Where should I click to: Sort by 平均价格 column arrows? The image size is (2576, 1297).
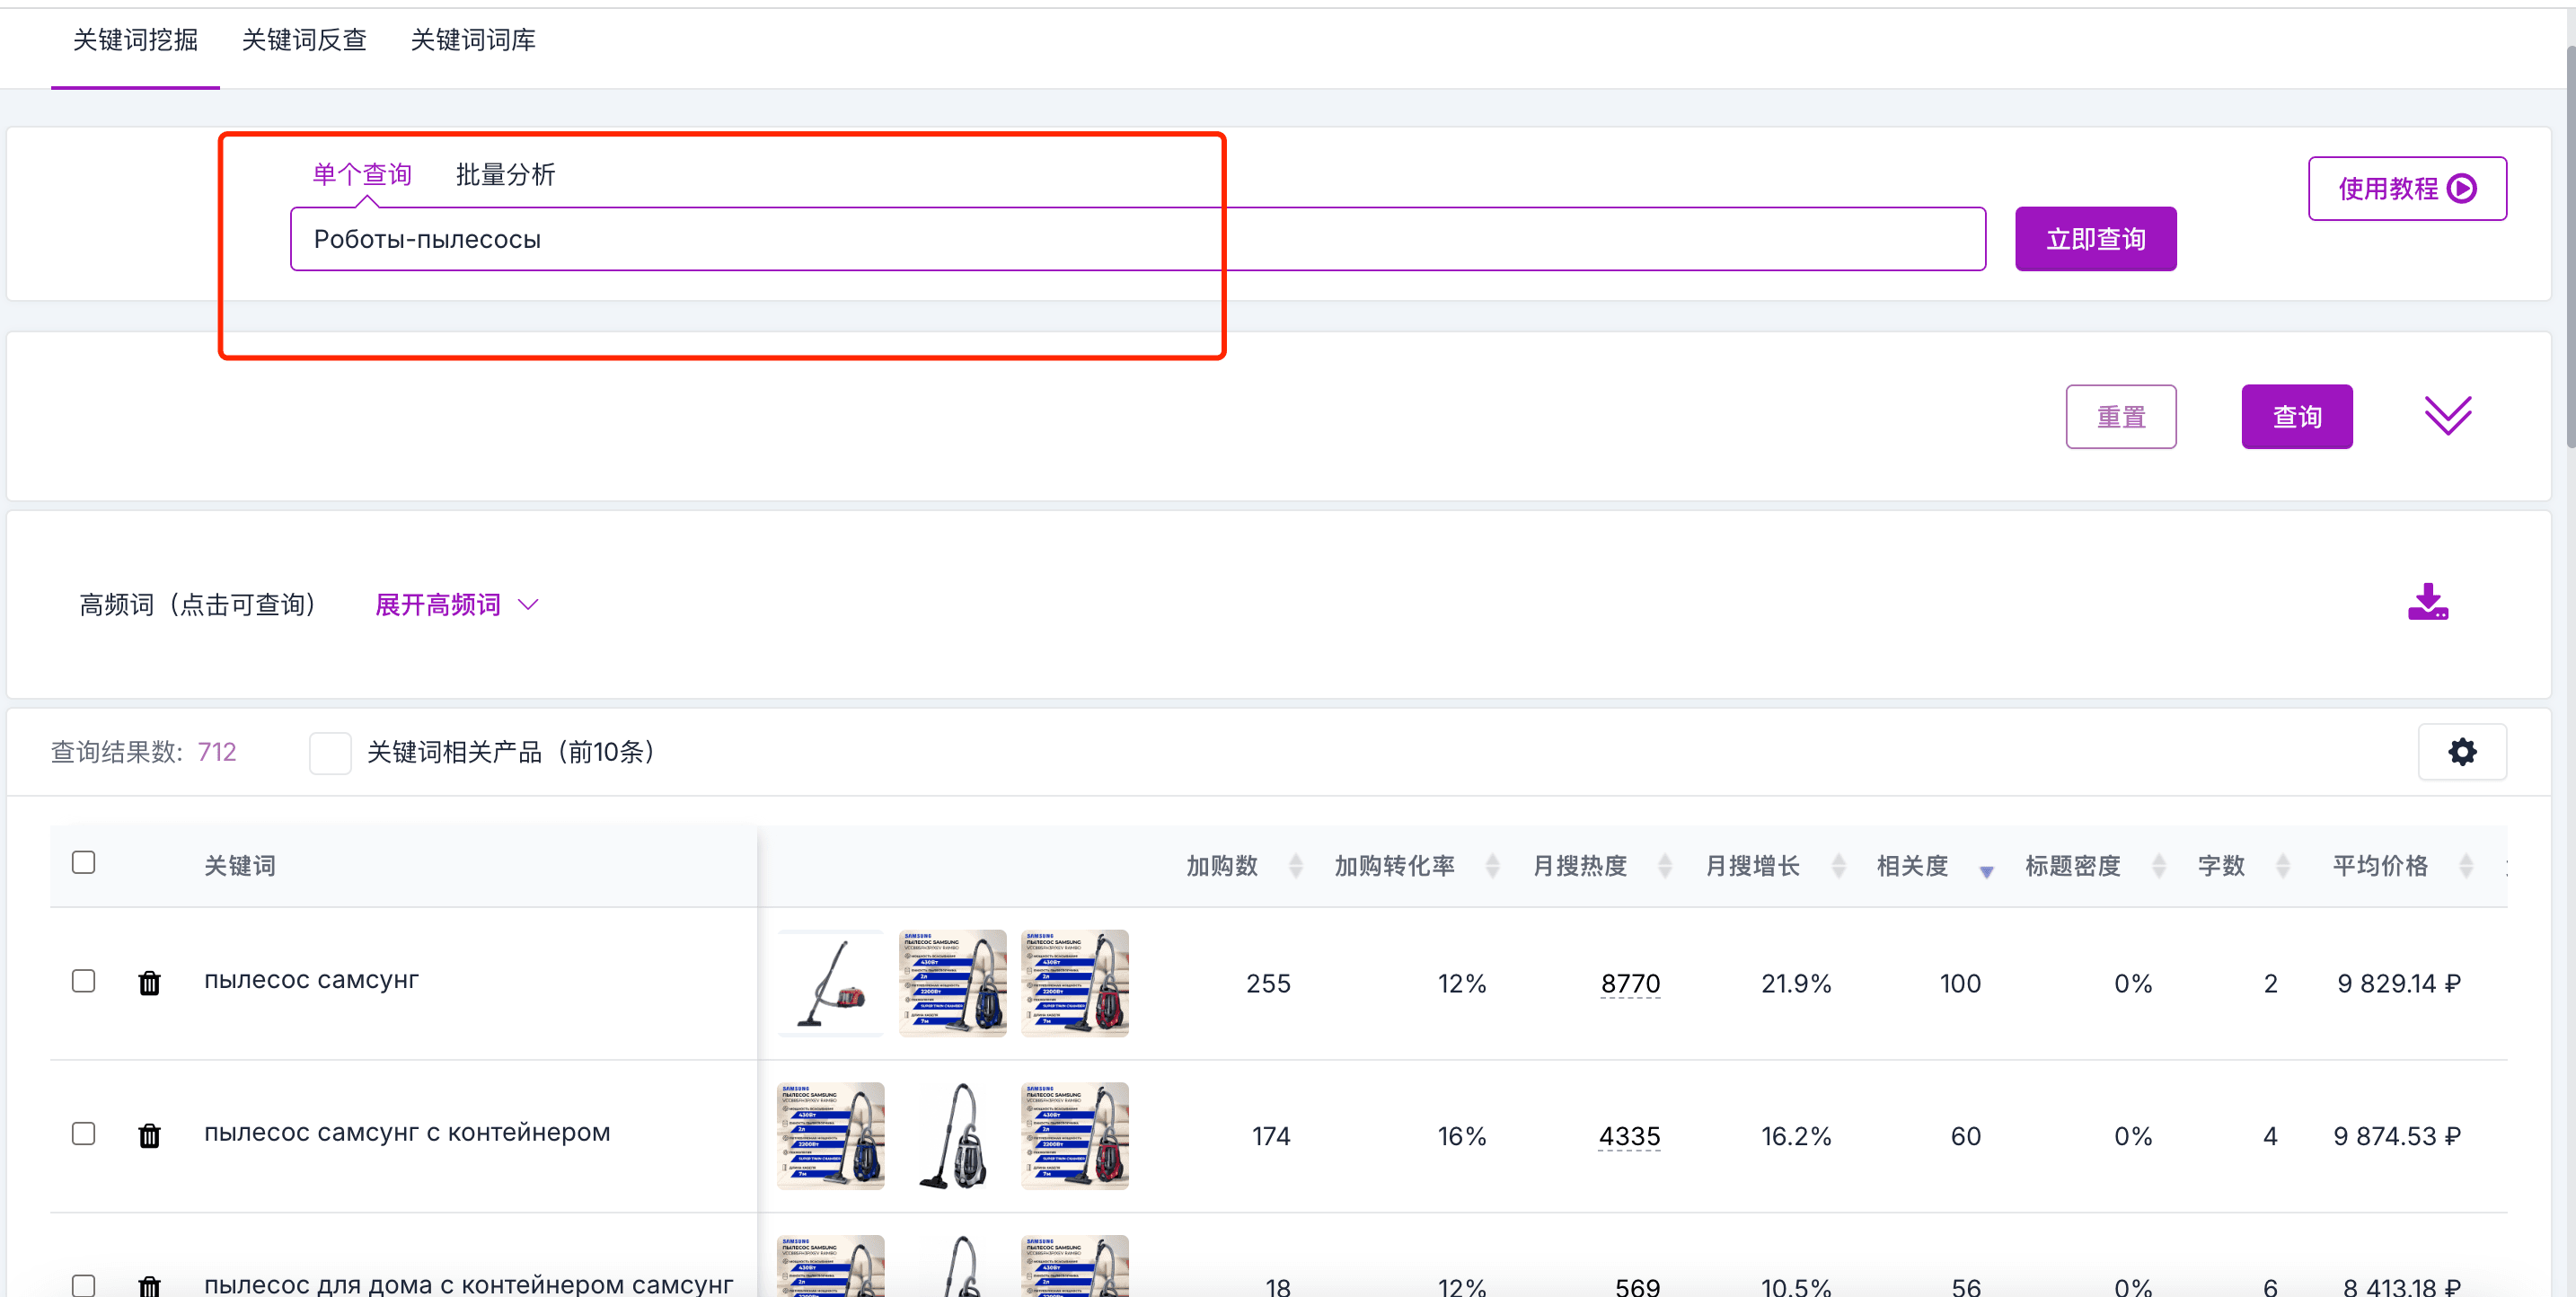point(2466,866)
